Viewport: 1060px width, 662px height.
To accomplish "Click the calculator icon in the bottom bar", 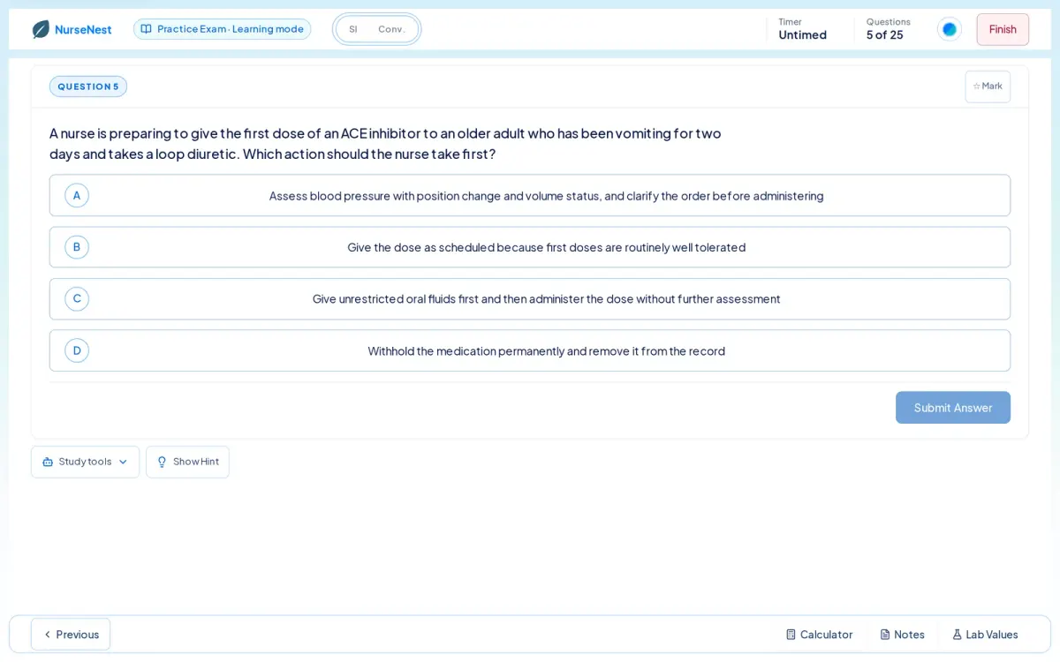I will click(791, 635).
